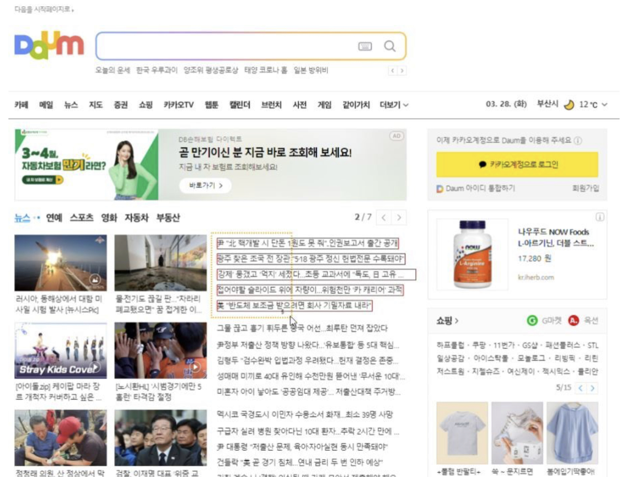Open 증권 in the navigation bar
The height and width of the screenshot is (477, 621).
point(121,105)
